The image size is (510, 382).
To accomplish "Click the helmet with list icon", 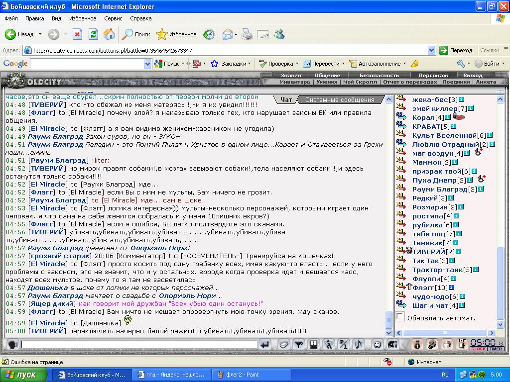I will click(x=393, y=344).
